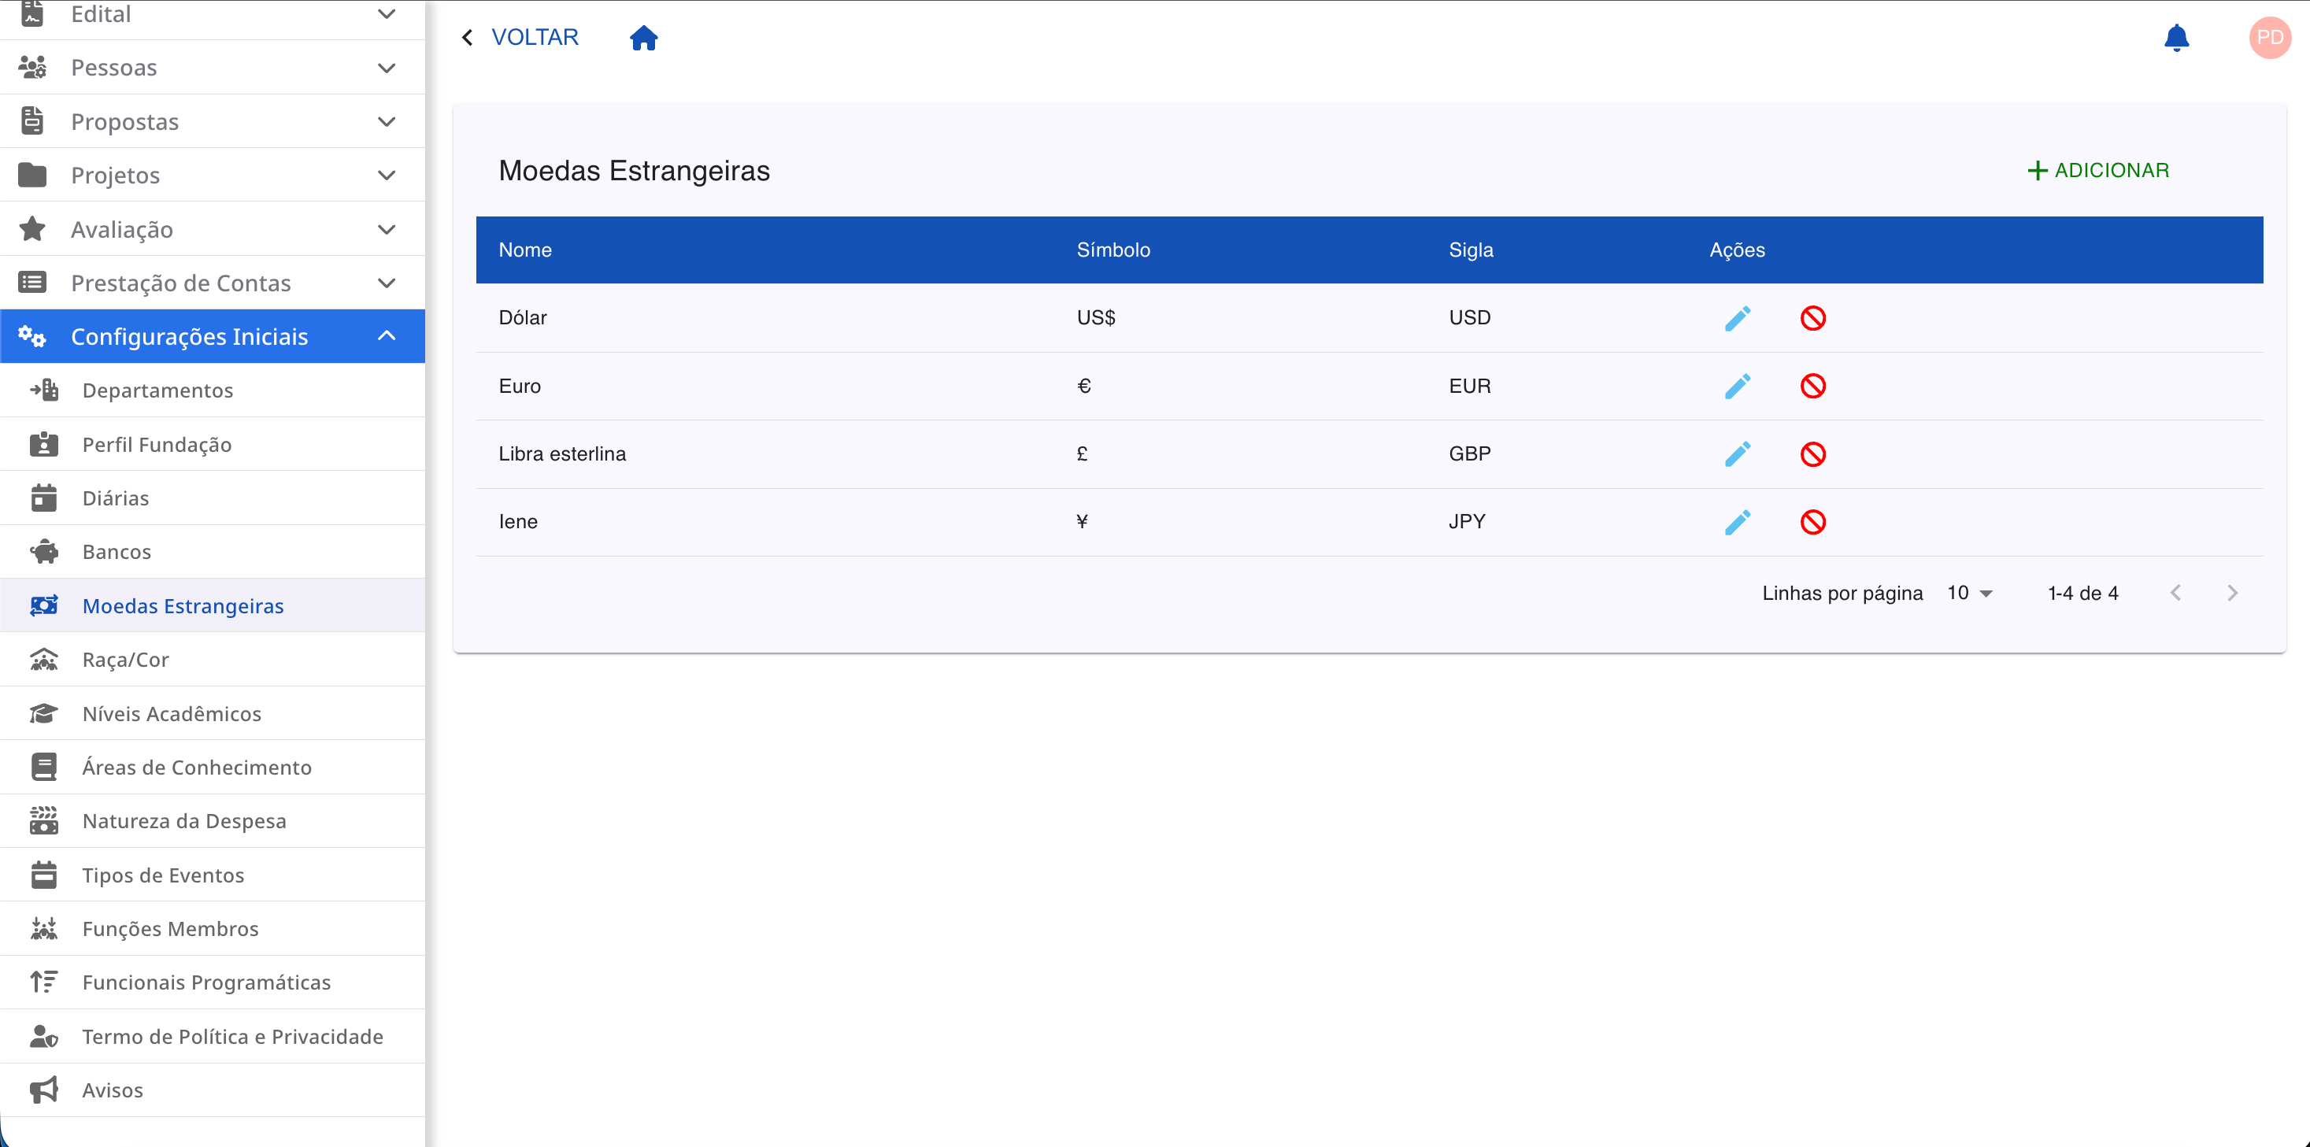Click the back arrow next to VOLTAR
The width and height of the screenshot is (2310, 1147).
[x=467, y=38]
